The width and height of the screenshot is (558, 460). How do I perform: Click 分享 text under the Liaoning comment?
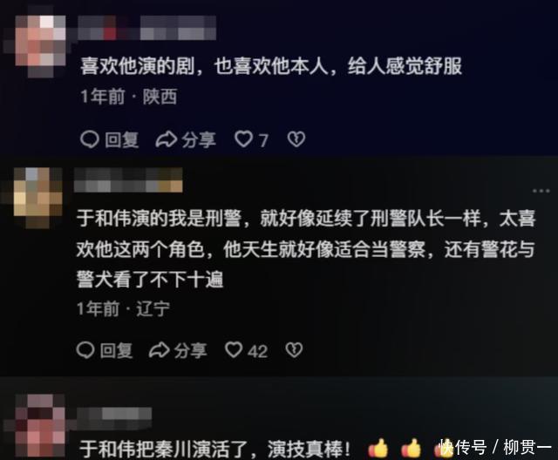pyautogui.click(x=190, y=350)
